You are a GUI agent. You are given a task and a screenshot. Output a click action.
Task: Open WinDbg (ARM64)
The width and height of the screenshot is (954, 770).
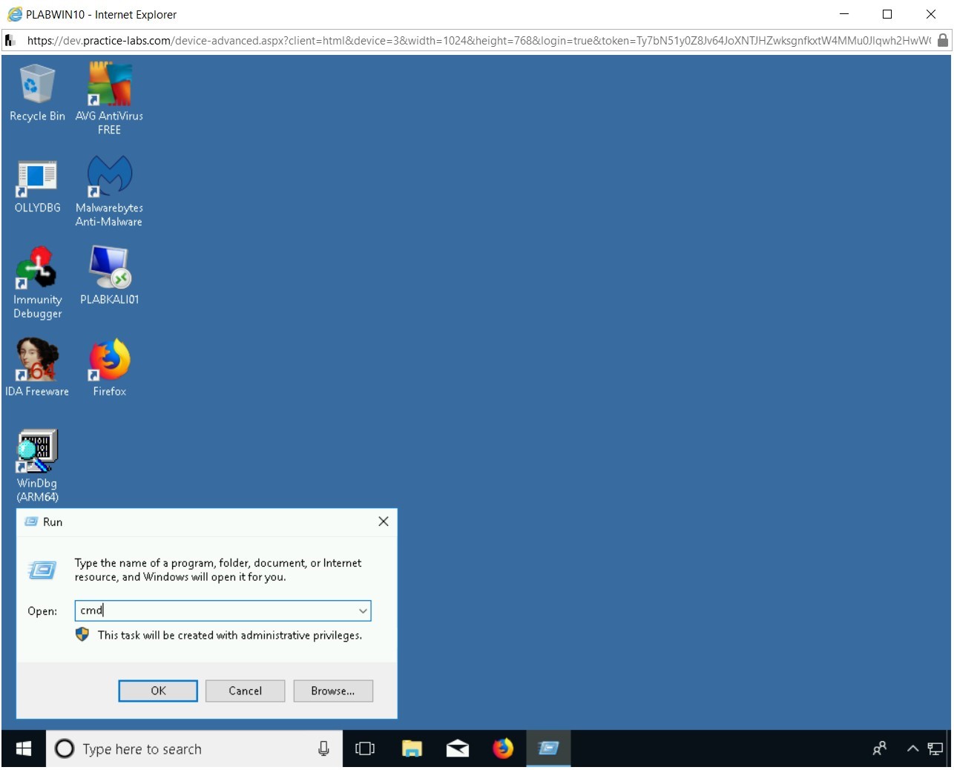pyautogui.click(x=37, y=449)
